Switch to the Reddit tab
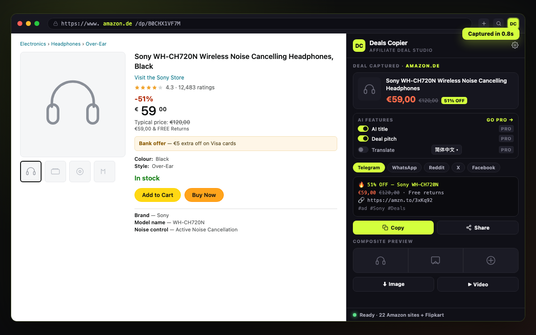This screenshot has width=536, height=335. point(436,167)
